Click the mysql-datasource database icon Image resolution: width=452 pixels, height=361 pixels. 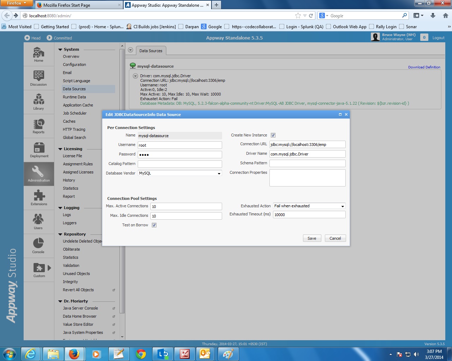(133, 66)
